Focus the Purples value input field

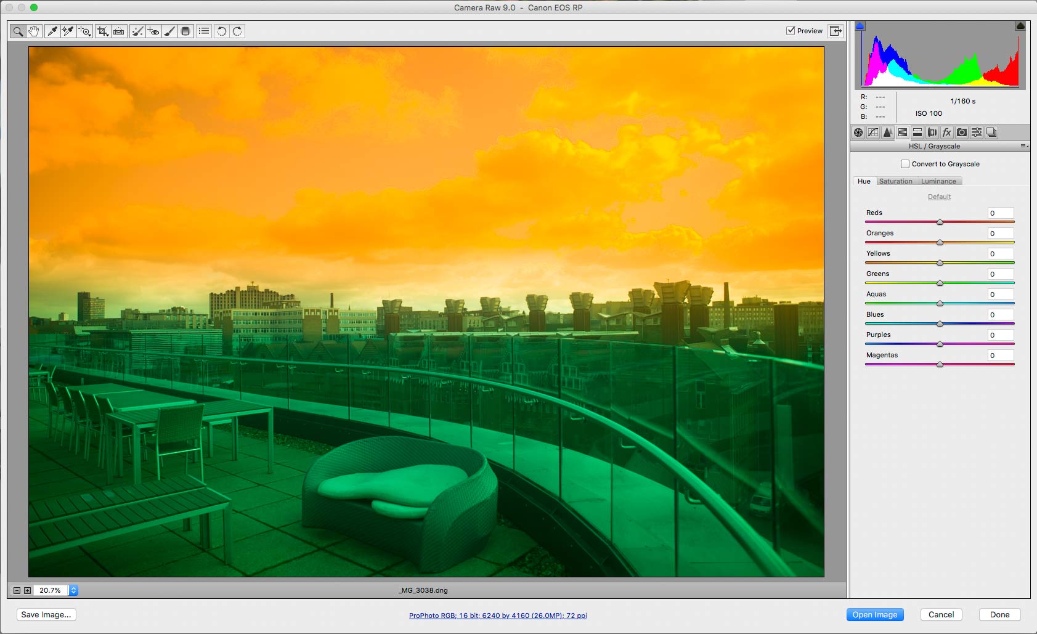1001,335
